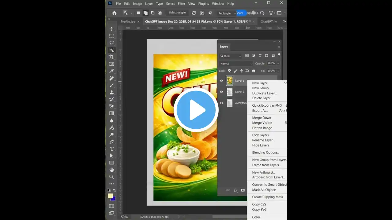Select the Gradient tool

(111, 113)
